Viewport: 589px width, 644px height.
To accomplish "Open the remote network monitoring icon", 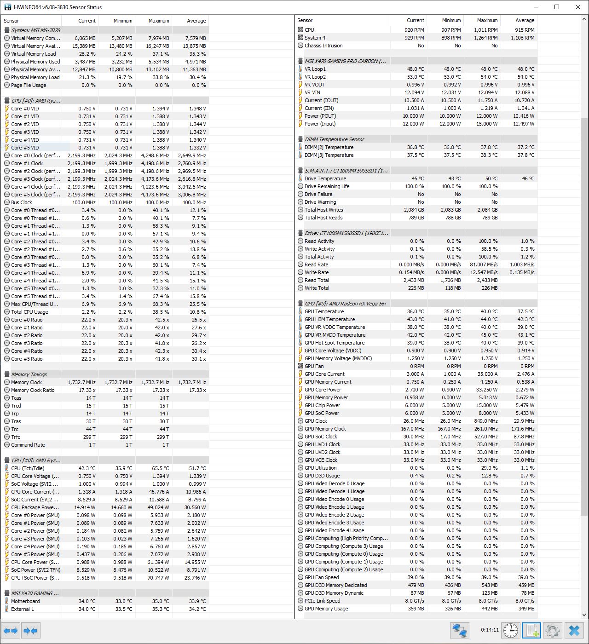I will 459,630.
